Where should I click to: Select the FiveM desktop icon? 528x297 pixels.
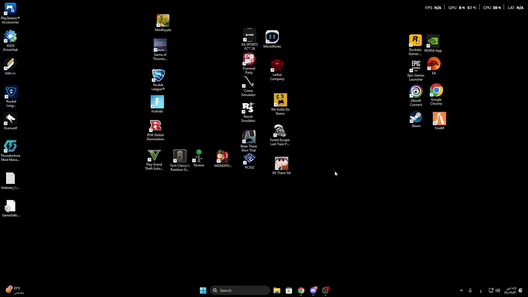(x=439, y=122)
